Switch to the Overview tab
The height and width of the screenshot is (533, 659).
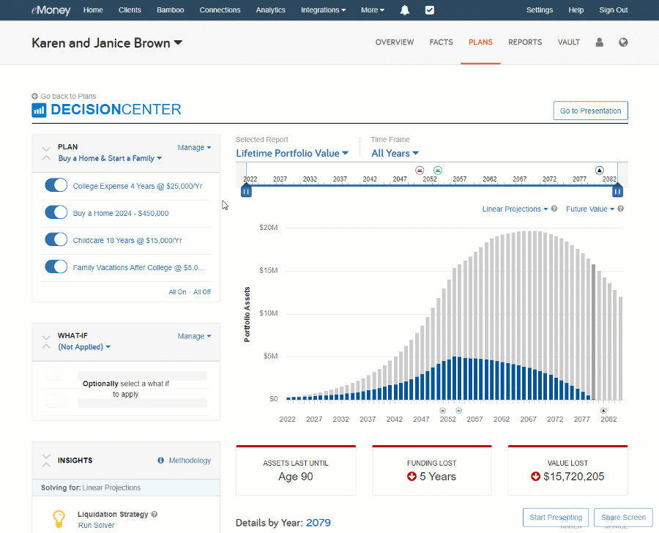point(395,42)
